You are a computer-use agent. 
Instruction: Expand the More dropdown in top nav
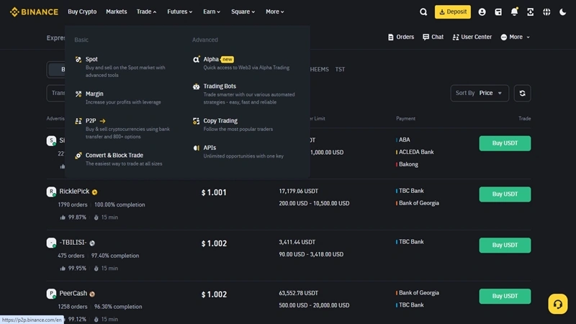[275, 12]
